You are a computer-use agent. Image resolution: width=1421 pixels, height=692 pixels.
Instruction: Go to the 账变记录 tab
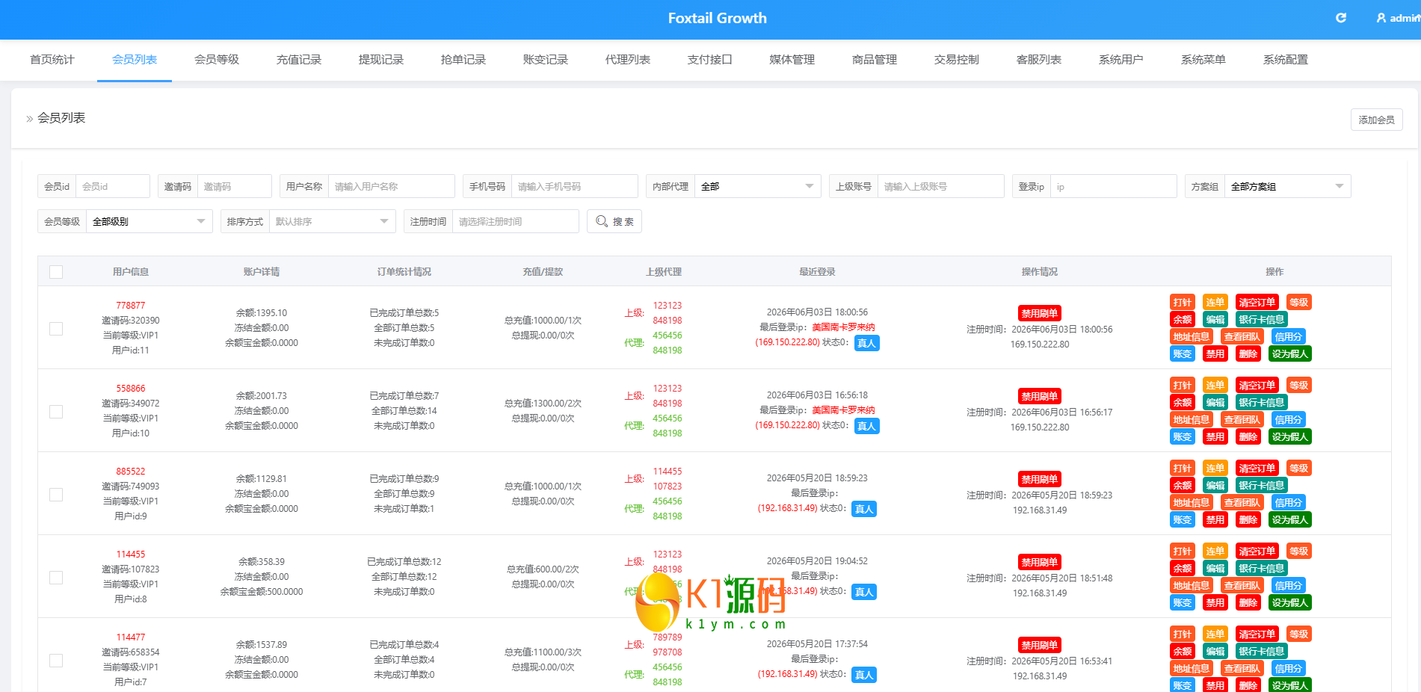click(x=546, y=60)
